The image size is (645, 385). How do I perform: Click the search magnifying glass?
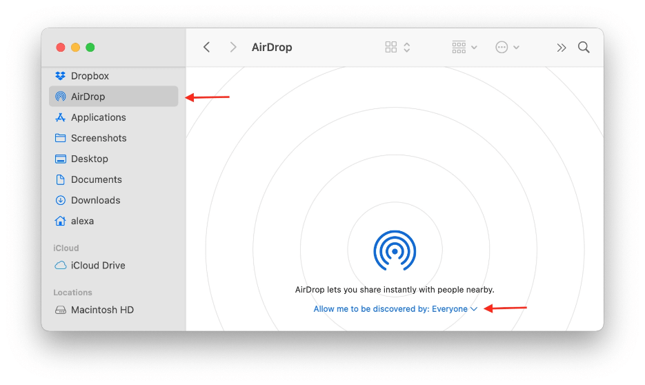click(584, 47)
